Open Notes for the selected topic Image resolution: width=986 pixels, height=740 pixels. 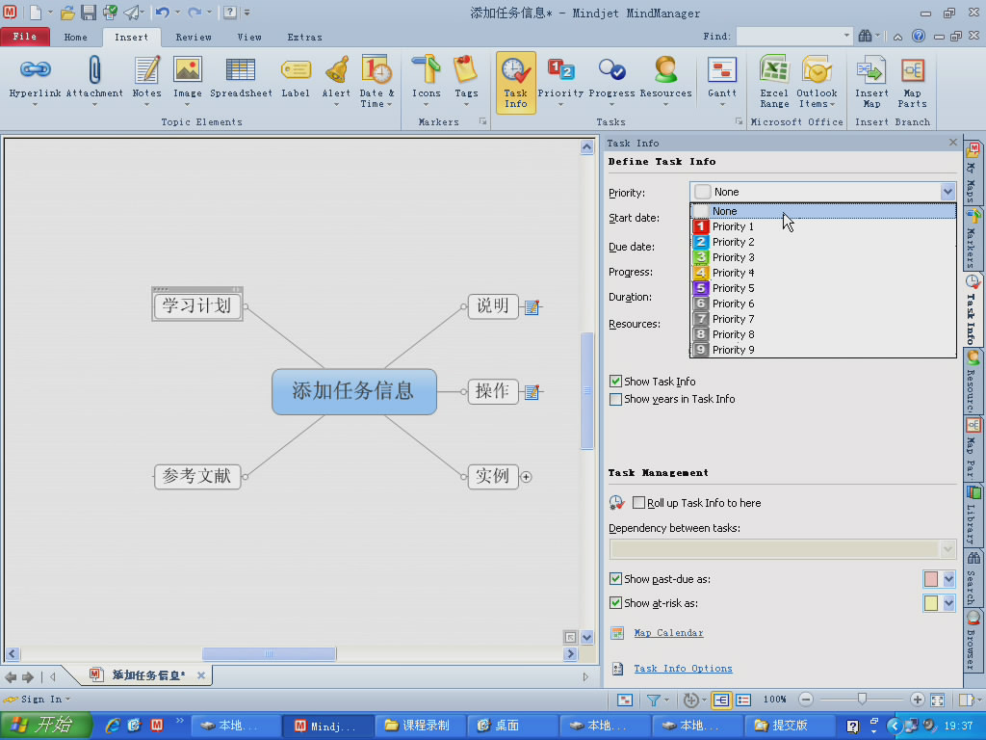(x=146, y=81)
